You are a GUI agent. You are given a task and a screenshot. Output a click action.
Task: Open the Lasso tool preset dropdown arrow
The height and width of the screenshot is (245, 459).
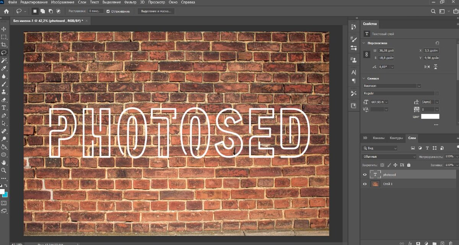pos(25,11)
